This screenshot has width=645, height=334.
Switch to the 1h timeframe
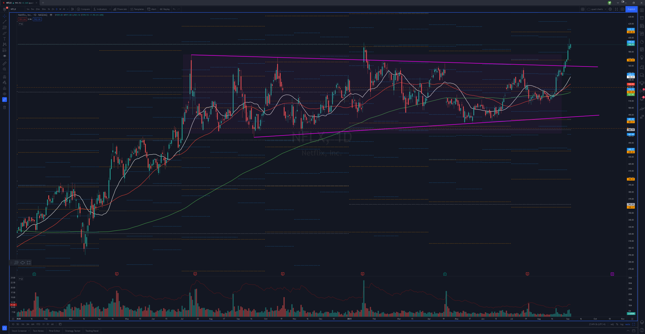pyautogui.click(x=49, y=9)
